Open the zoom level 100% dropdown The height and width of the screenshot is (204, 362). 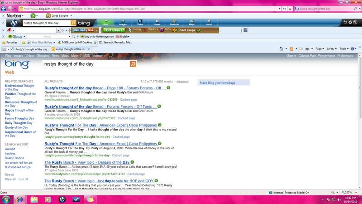pyautogui.click(x=356, y=192)
